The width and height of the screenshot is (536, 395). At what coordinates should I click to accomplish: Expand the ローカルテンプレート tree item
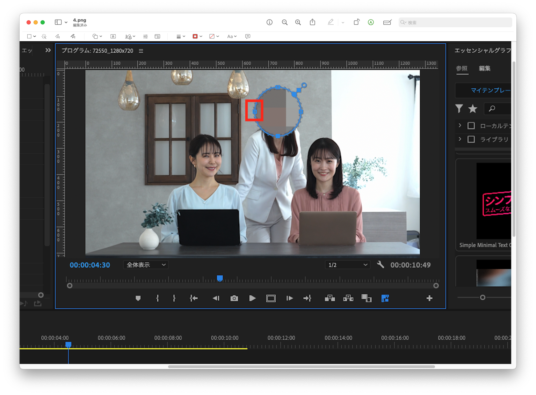tap(460, 125)
